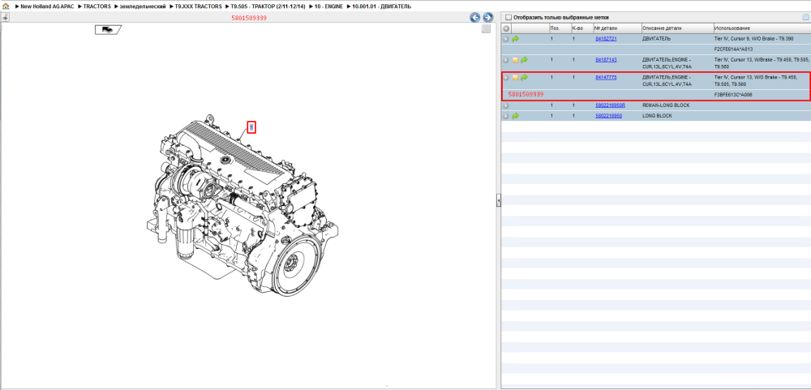The width and height of the screenshot is (811, 390).
Task: Click the 'Описание детали' column header
Action: 676,28
